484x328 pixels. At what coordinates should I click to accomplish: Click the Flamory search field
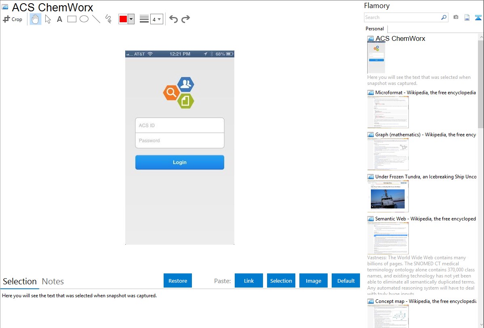click(402, 17)
